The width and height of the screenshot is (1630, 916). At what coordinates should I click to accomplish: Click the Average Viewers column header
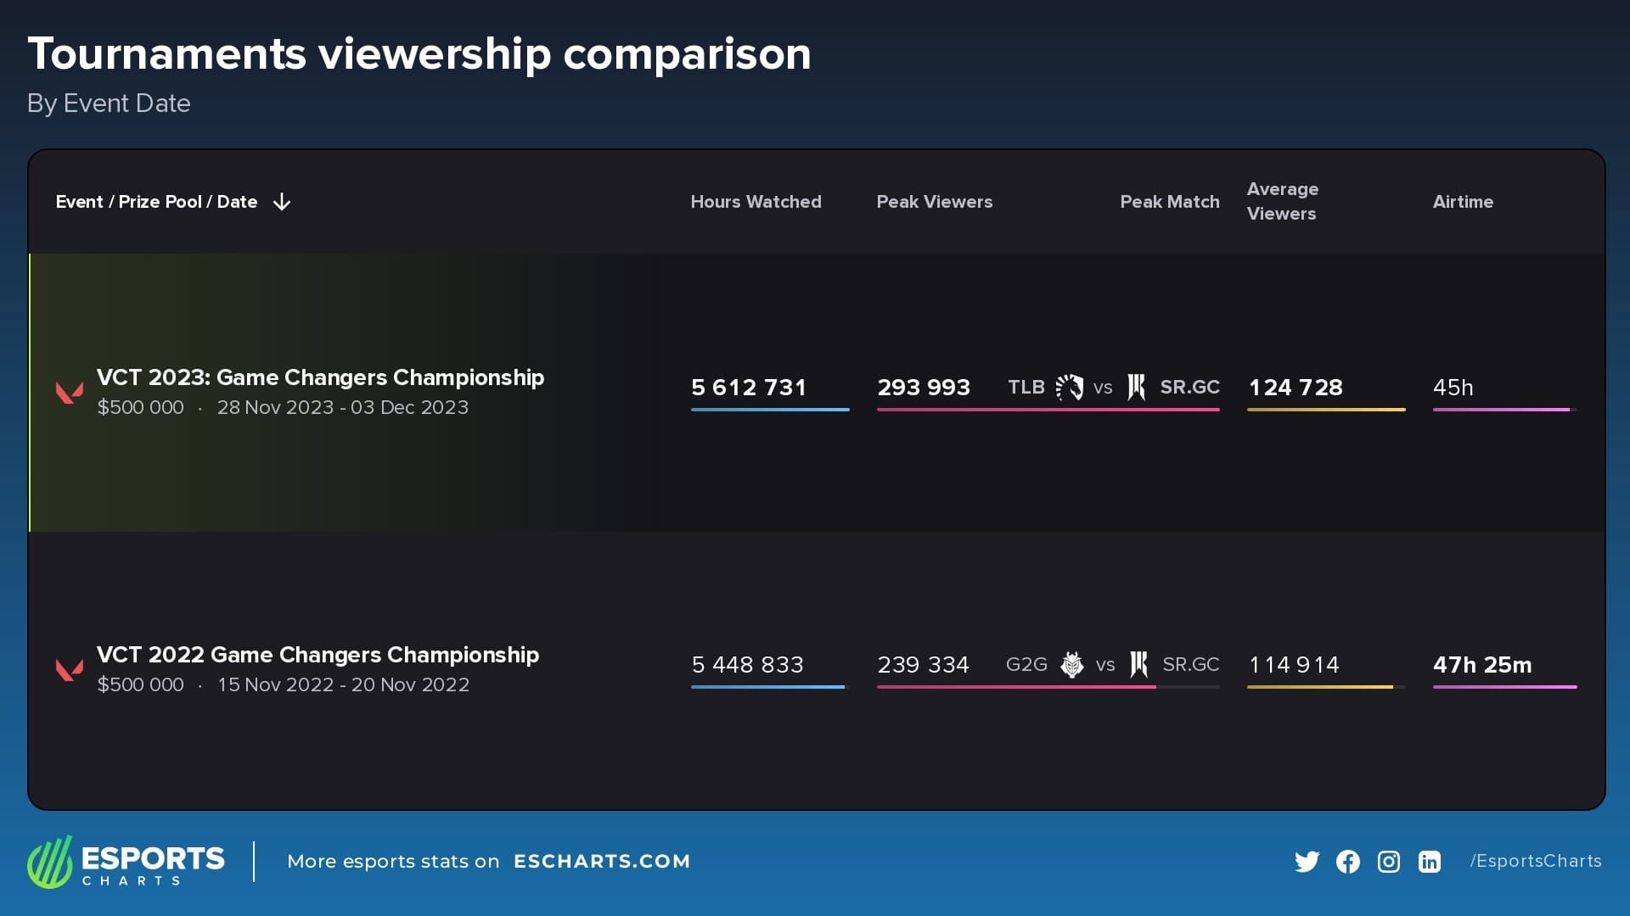pos(1282,201)
